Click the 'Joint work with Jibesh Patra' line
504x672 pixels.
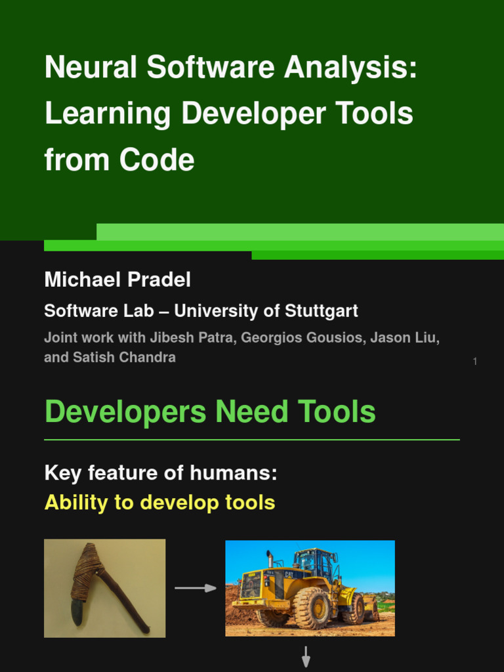pyautogui.click(x=242, y=338)
